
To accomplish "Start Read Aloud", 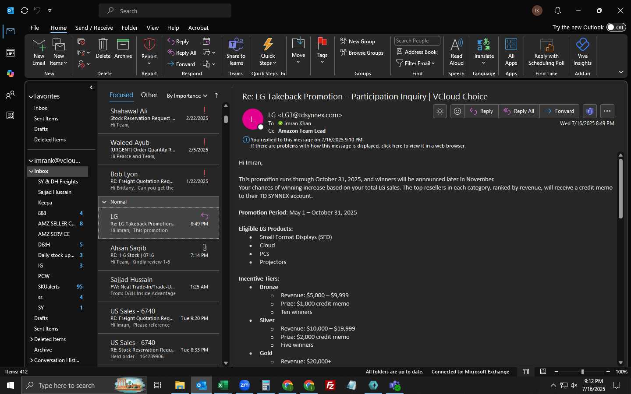I will pos(456,52).
